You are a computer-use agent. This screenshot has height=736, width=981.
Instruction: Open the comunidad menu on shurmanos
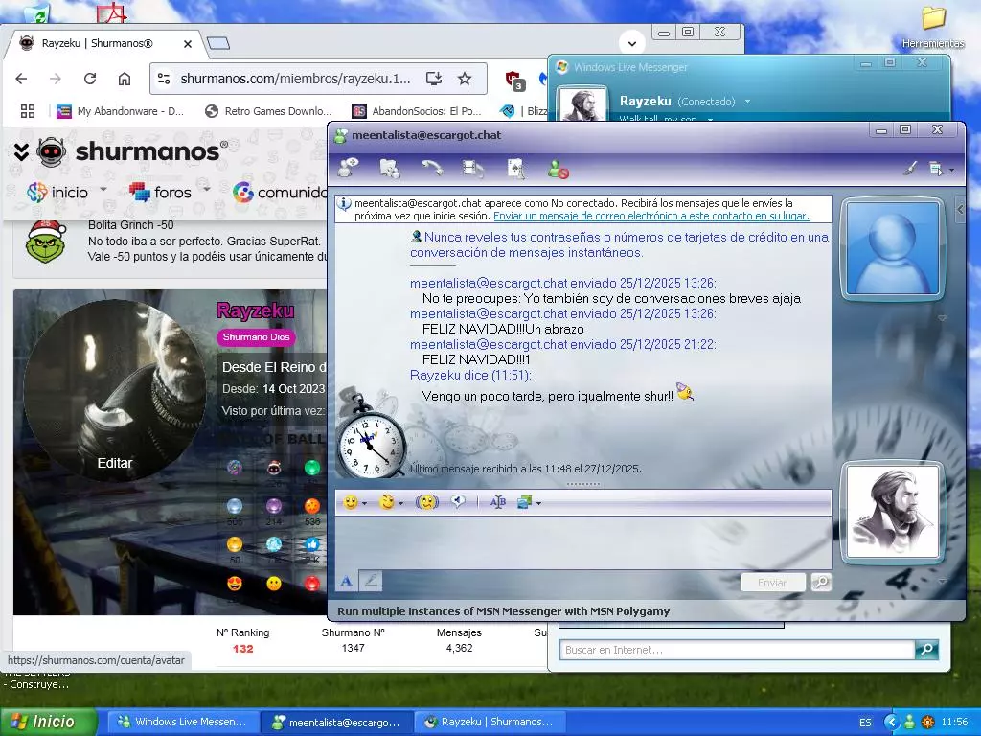point(280,192)
